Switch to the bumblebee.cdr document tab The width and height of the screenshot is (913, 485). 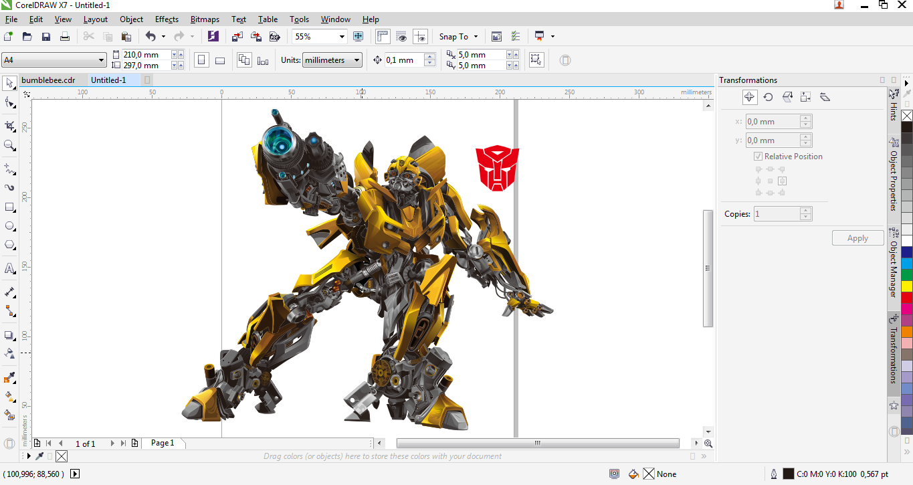48,80
